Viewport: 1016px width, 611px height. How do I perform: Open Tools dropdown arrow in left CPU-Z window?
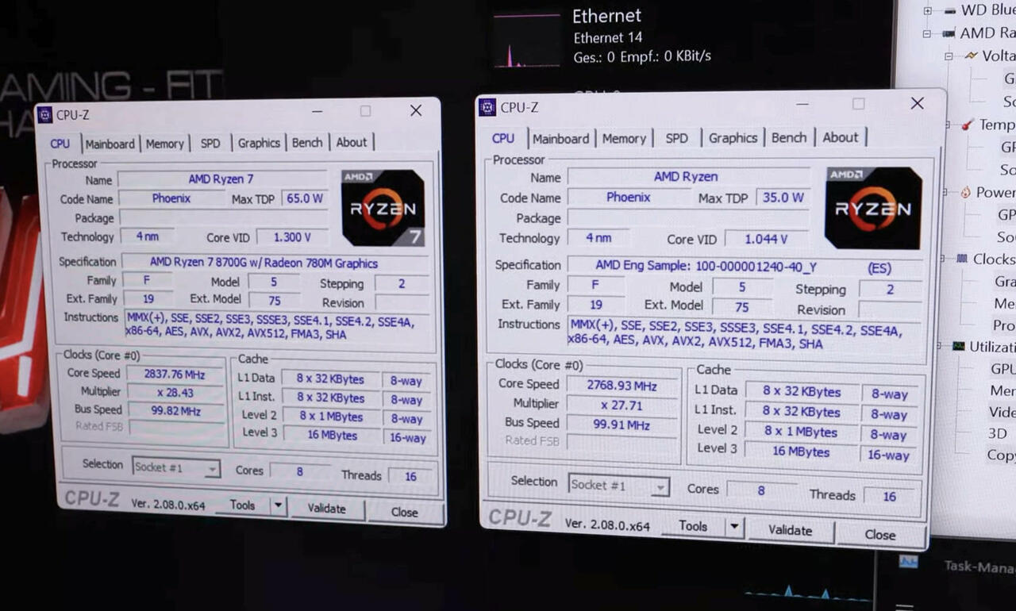tap(278, 505)
